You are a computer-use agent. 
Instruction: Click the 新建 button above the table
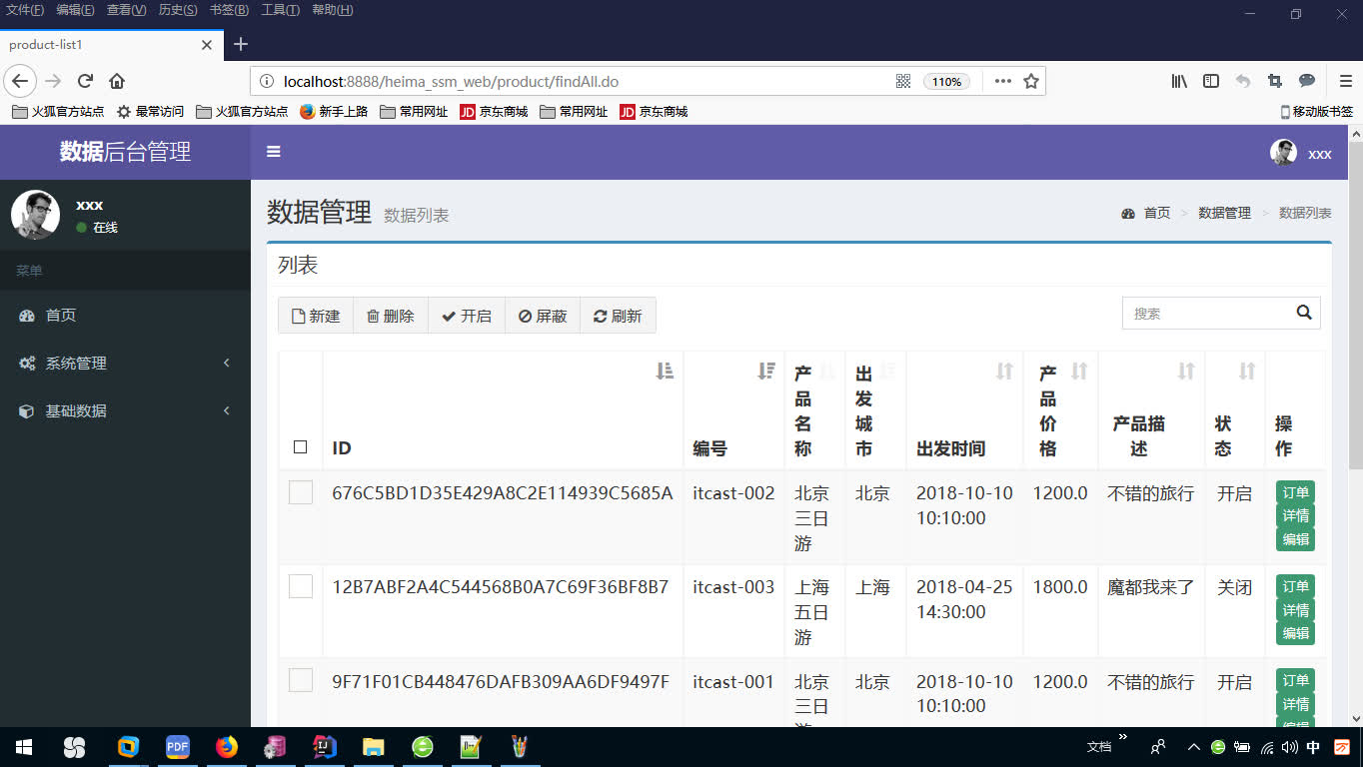pos(316,315)
